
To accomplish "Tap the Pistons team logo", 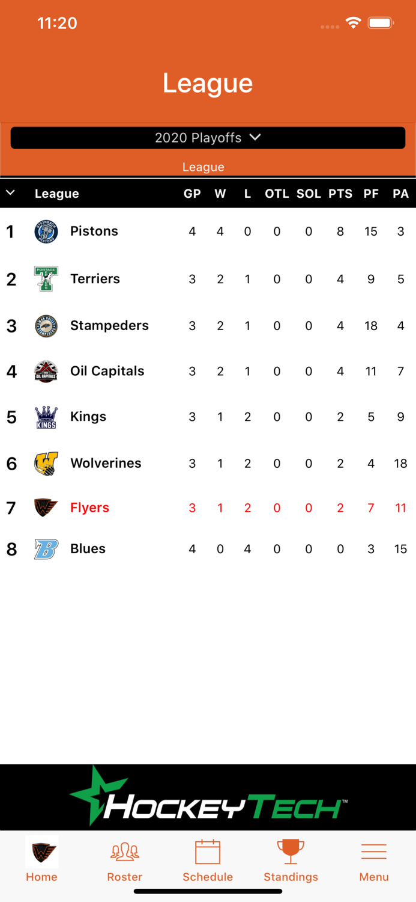I will 46,232.
